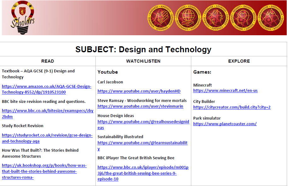This screenshot has width=288, height=186.
Task: Click the SUBJECT: Design and Technology title
Action: pyautogui.click(x=143, y=49)
